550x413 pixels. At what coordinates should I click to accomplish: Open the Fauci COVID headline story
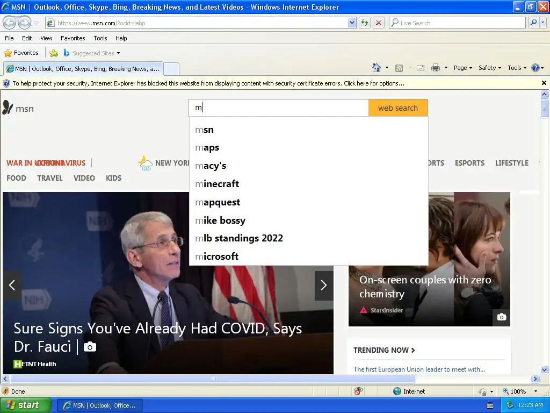(x=158, y=337)
